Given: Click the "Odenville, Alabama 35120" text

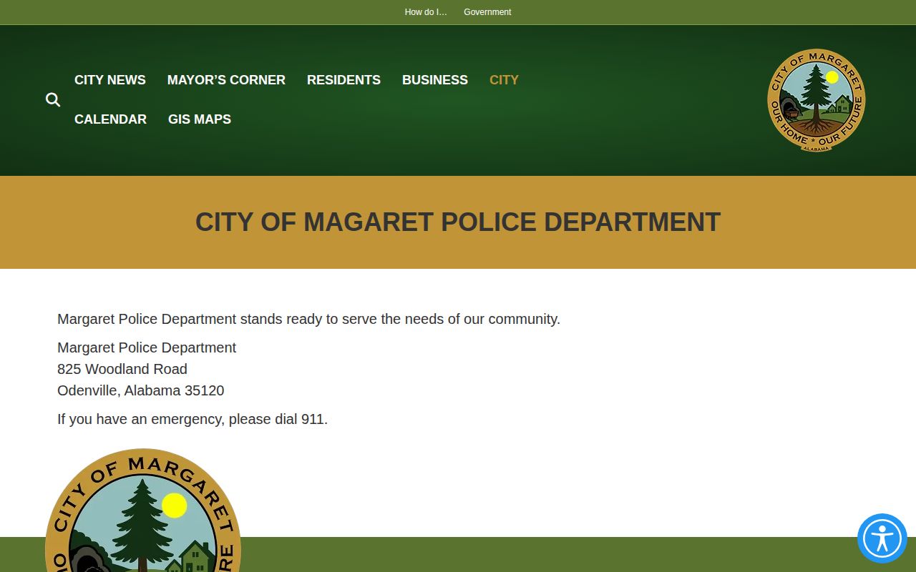Looking at the screenshot, I should point(141,390).
